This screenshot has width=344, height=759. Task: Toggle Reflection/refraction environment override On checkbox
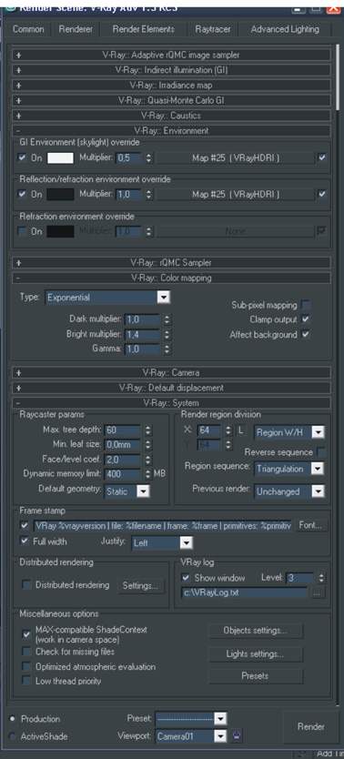[x=22, y=194]
